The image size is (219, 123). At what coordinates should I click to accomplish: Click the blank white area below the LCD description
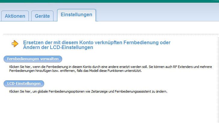pyautogui.click(x=108, y=108)
